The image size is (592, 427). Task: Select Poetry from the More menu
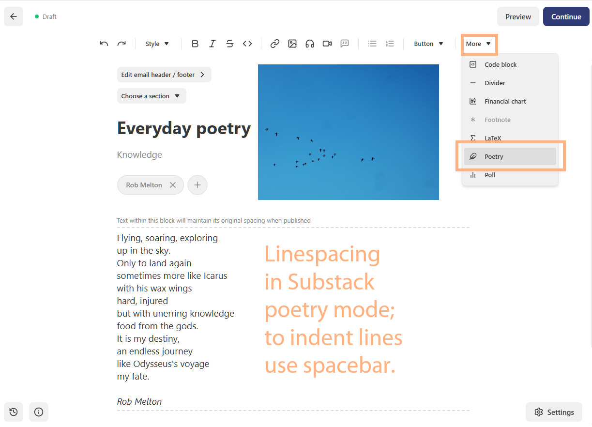(493, 156)
